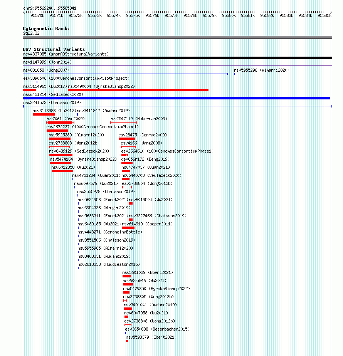Open variant nsv4337085 (gnomADStructuralVariants) label
Image resolution: width=343 pixels, height=356 pixels.
click(x=66, y=54)
